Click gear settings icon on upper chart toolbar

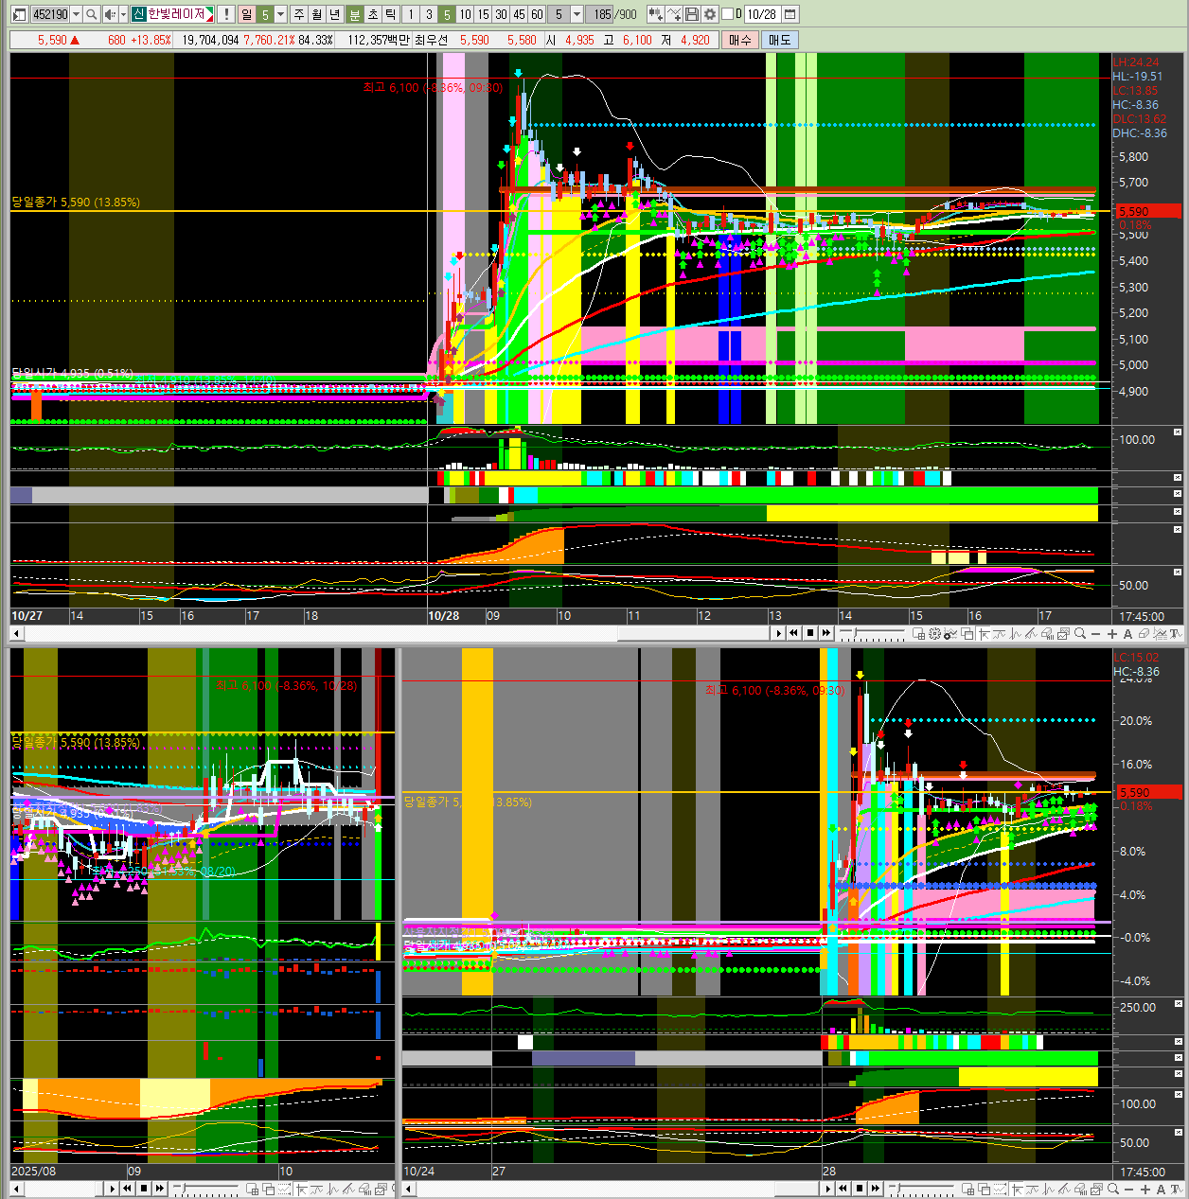click(x=934, y=634)
